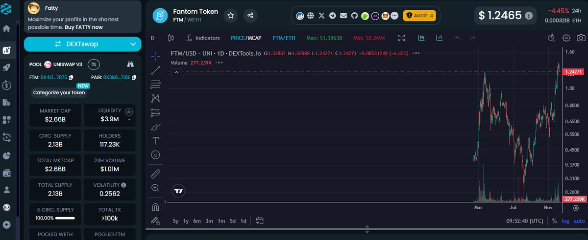
Task: Select the brush drawing tool
Action: [155, 127]
